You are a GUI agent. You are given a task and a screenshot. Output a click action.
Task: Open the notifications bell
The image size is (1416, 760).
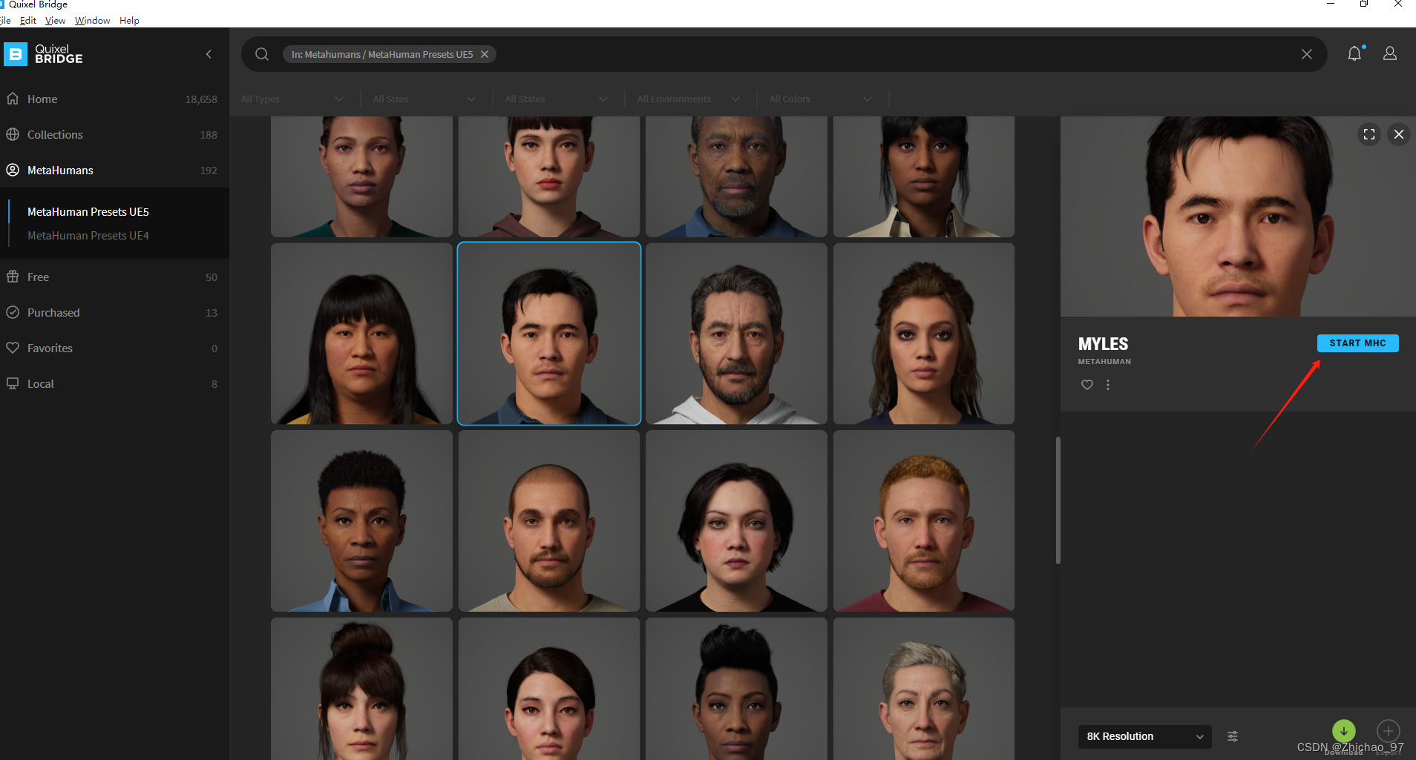point(1354,53)
